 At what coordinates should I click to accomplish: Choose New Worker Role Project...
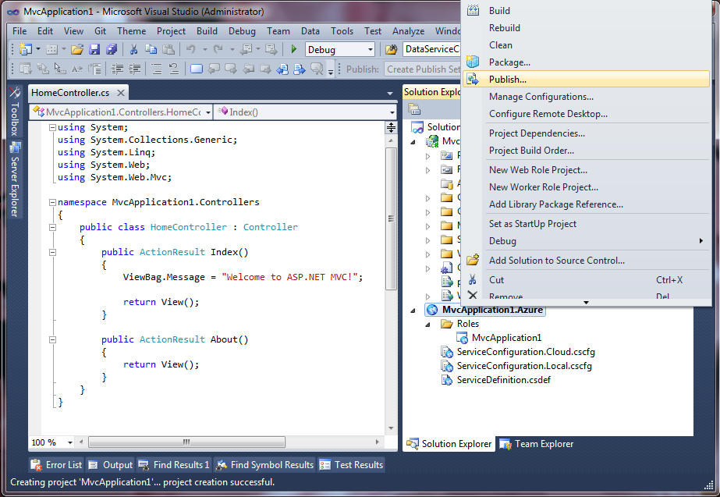pyautogui.click(x=587, y=187)
